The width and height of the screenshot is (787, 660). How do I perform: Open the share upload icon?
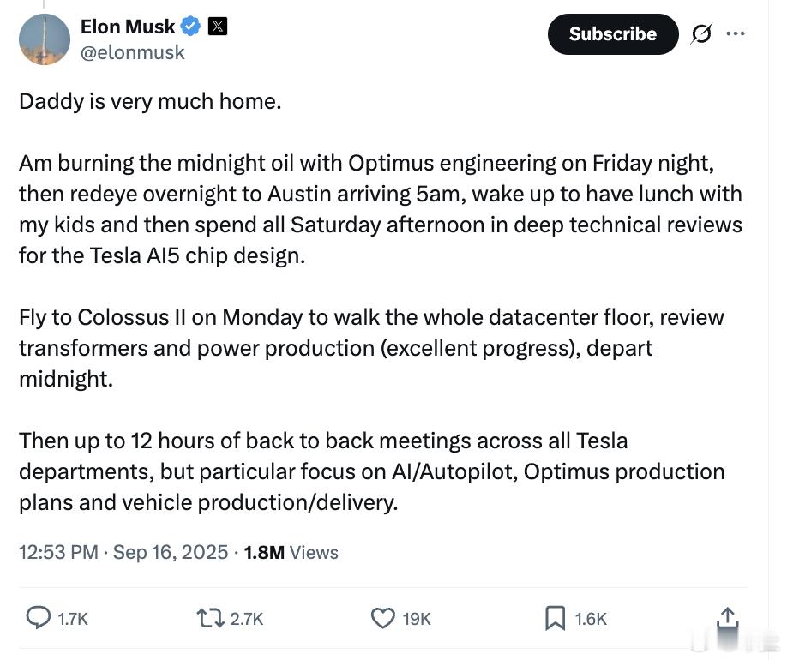[727, 617]
